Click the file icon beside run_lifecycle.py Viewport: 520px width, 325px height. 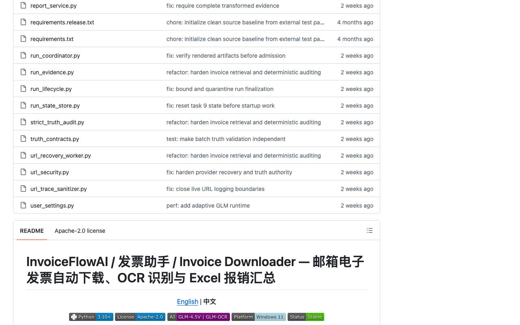(23, 89)
